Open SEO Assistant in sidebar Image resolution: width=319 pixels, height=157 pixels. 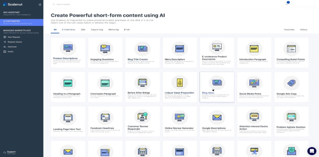point(21,13)
